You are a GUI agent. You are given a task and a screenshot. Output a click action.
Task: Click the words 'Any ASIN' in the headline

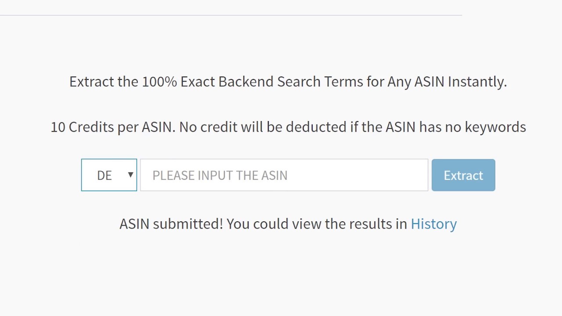415,82
